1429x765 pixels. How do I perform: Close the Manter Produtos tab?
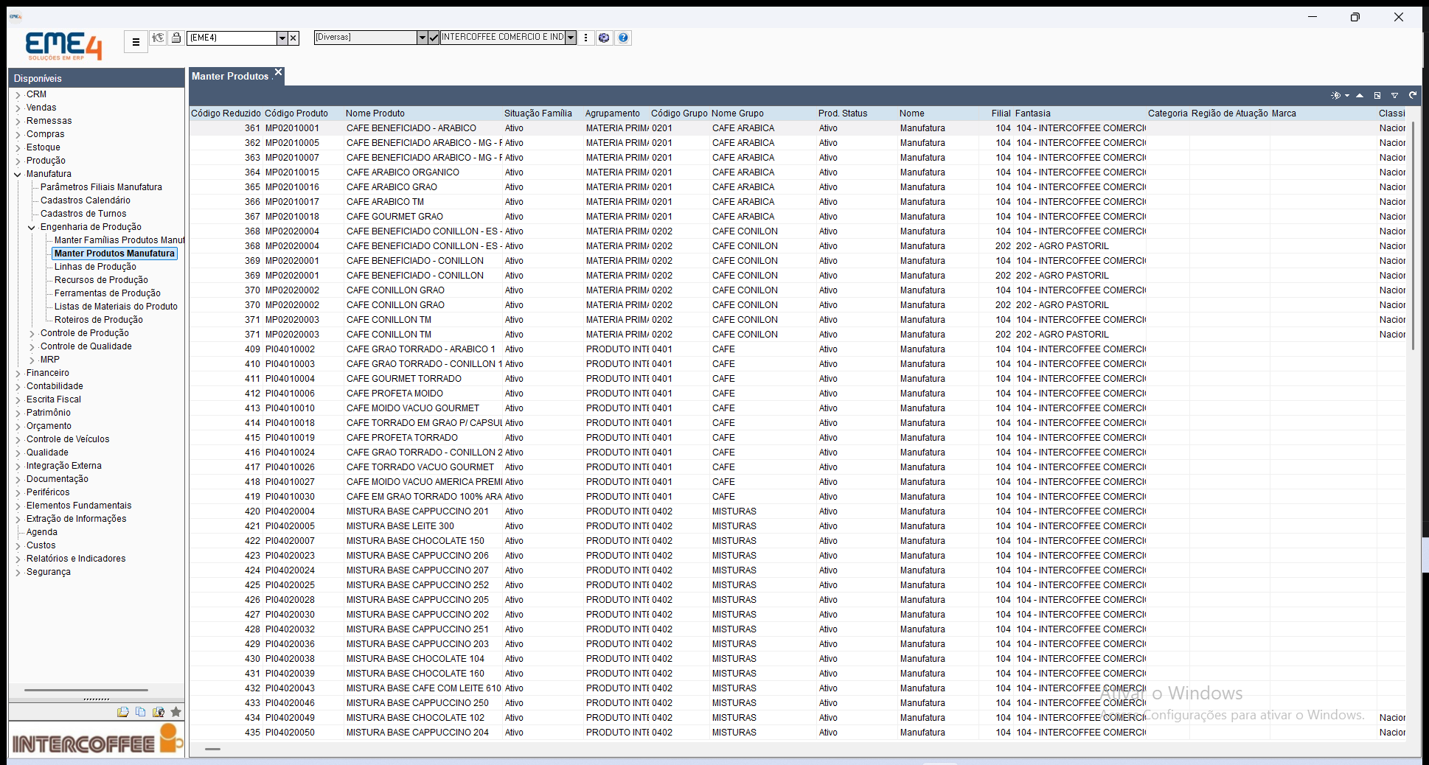click(278, 72)
